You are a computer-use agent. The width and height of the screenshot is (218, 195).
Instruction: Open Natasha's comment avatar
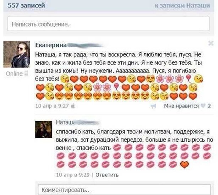44,129
